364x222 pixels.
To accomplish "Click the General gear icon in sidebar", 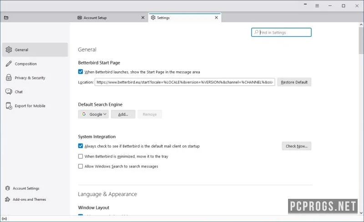I will tap(9, 49).
